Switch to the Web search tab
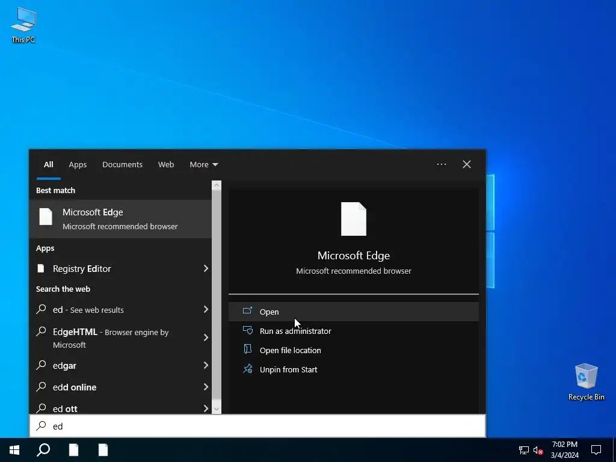Image resolution: width=616 pixels, height=462 pixels. (166, 165)
